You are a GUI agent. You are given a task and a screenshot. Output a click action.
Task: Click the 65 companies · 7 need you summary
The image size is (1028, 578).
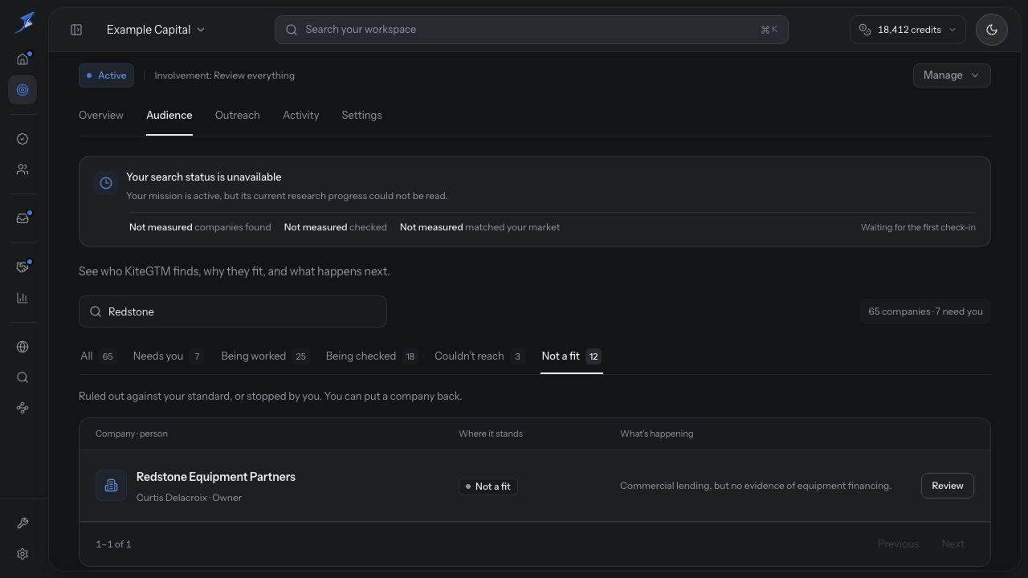925,311
